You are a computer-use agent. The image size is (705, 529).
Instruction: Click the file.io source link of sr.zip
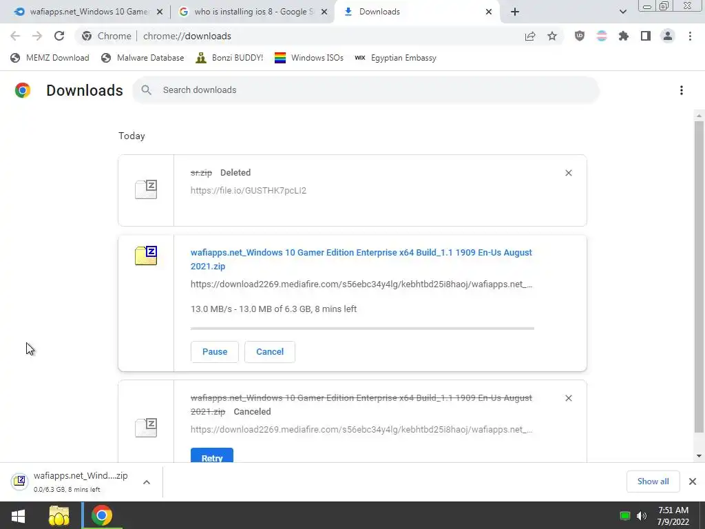coord(248,190)
